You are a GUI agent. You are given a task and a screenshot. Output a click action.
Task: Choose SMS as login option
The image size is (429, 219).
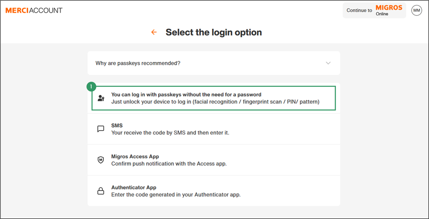coord(214,129)
